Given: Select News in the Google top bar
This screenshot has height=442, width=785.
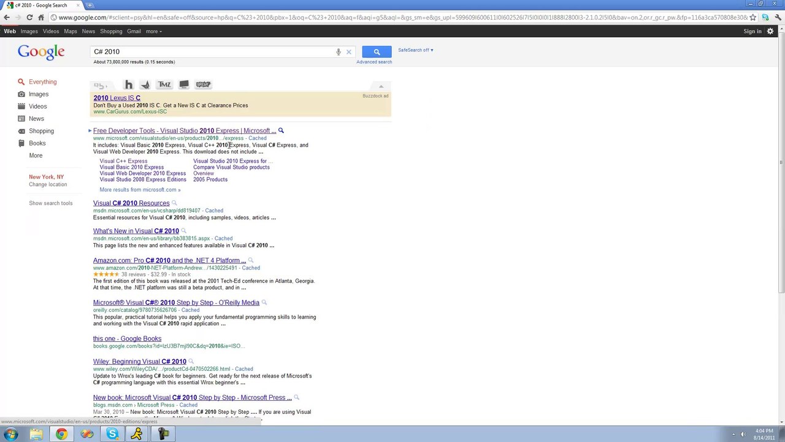Looking at the screenshot, I should (x=88, y=31).
